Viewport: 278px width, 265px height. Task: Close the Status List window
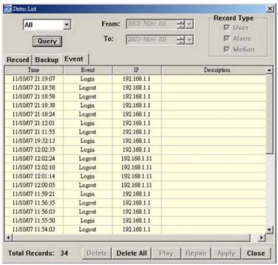point(270,9)
